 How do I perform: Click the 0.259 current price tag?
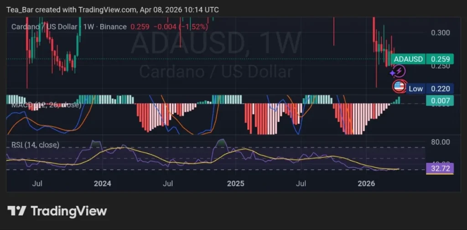pos(440,59)
